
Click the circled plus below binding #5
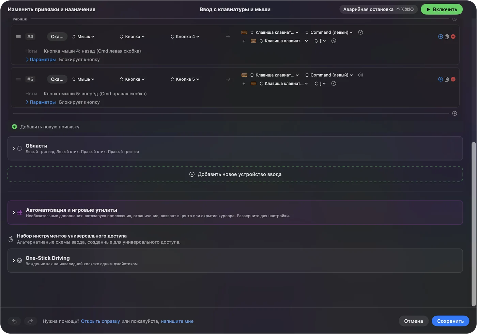(x=455, y=113)
